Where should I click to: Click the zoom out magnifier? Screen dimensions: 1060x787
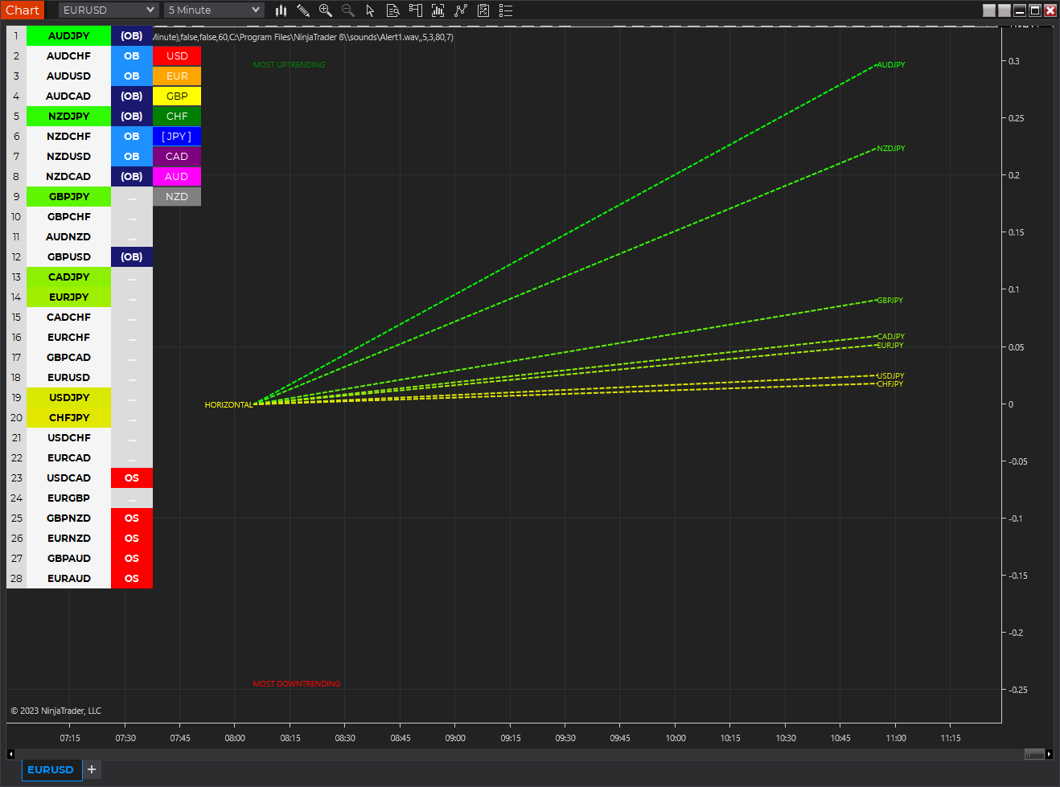(x=348, y=10)
